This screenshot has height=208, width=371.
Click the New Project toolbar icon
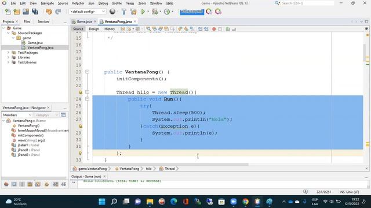[x=17, y=12]
